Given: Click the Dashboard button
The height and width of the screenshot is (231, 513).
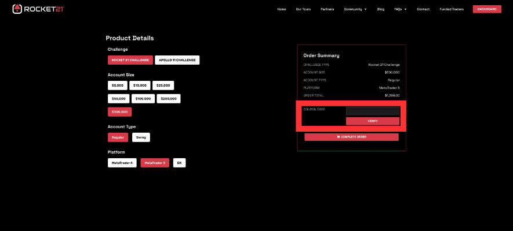Looking at the screenshot, I should [487, 9].
